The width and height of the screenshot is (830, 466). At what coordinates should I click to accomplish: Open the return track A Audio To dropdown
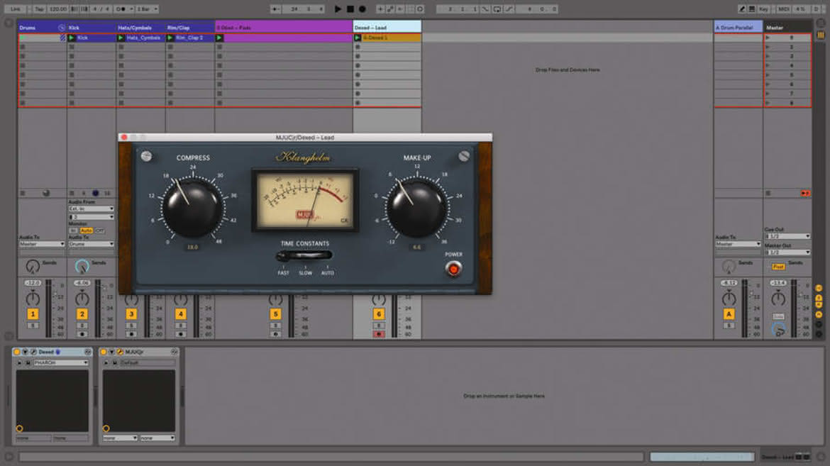738,244
